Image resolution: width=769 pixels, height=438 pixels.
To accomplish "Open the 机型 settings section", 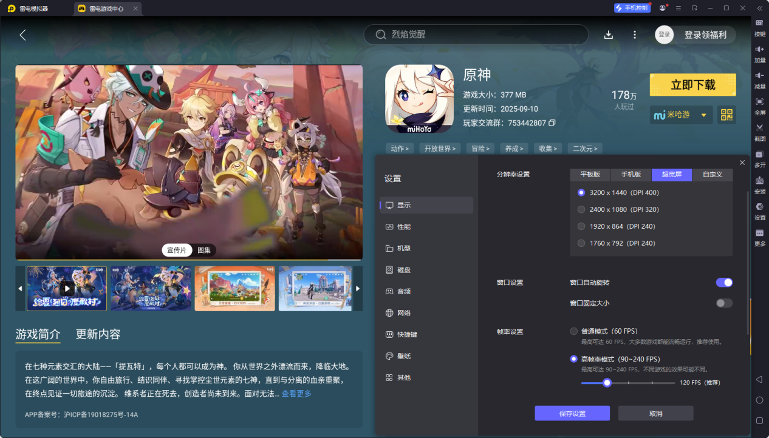I will (426, 248).
